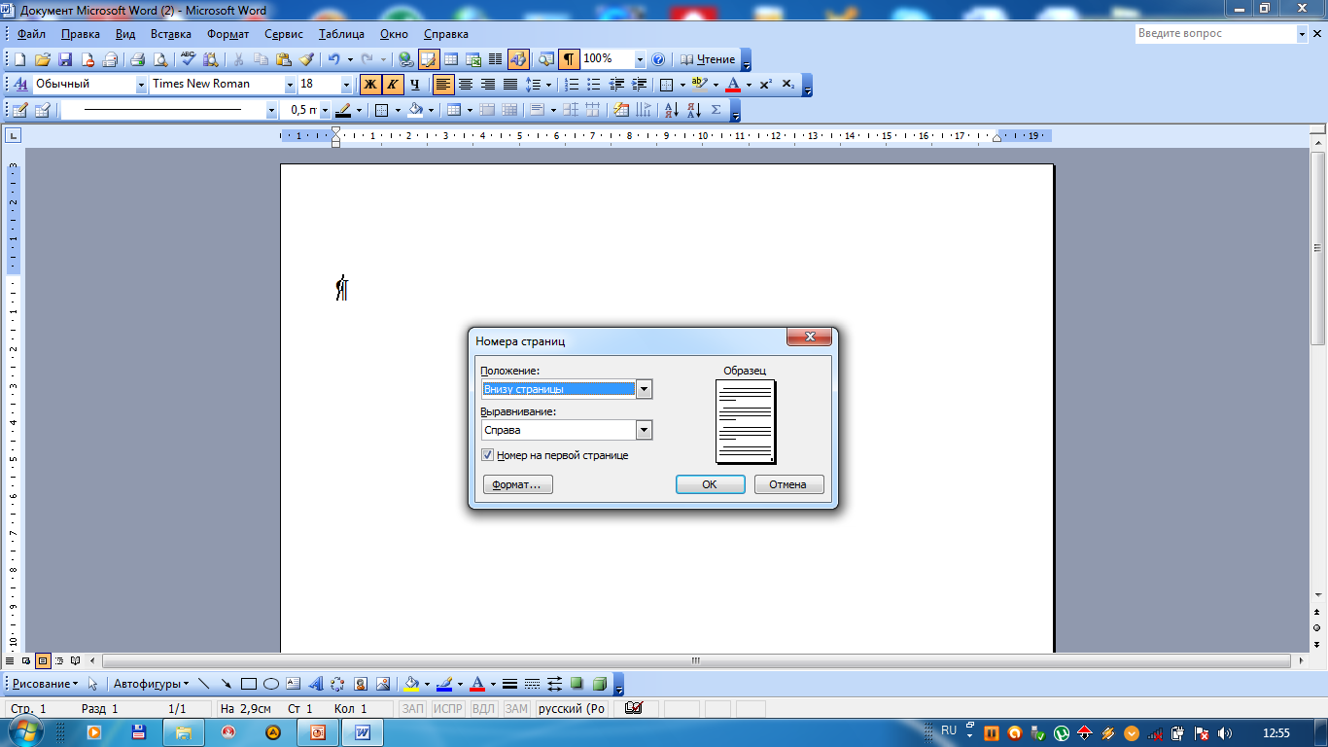Image resolution: width=1328 pixels, height=747 pixels.
Task: Click the New blank document icon
Action: point(19,59)
